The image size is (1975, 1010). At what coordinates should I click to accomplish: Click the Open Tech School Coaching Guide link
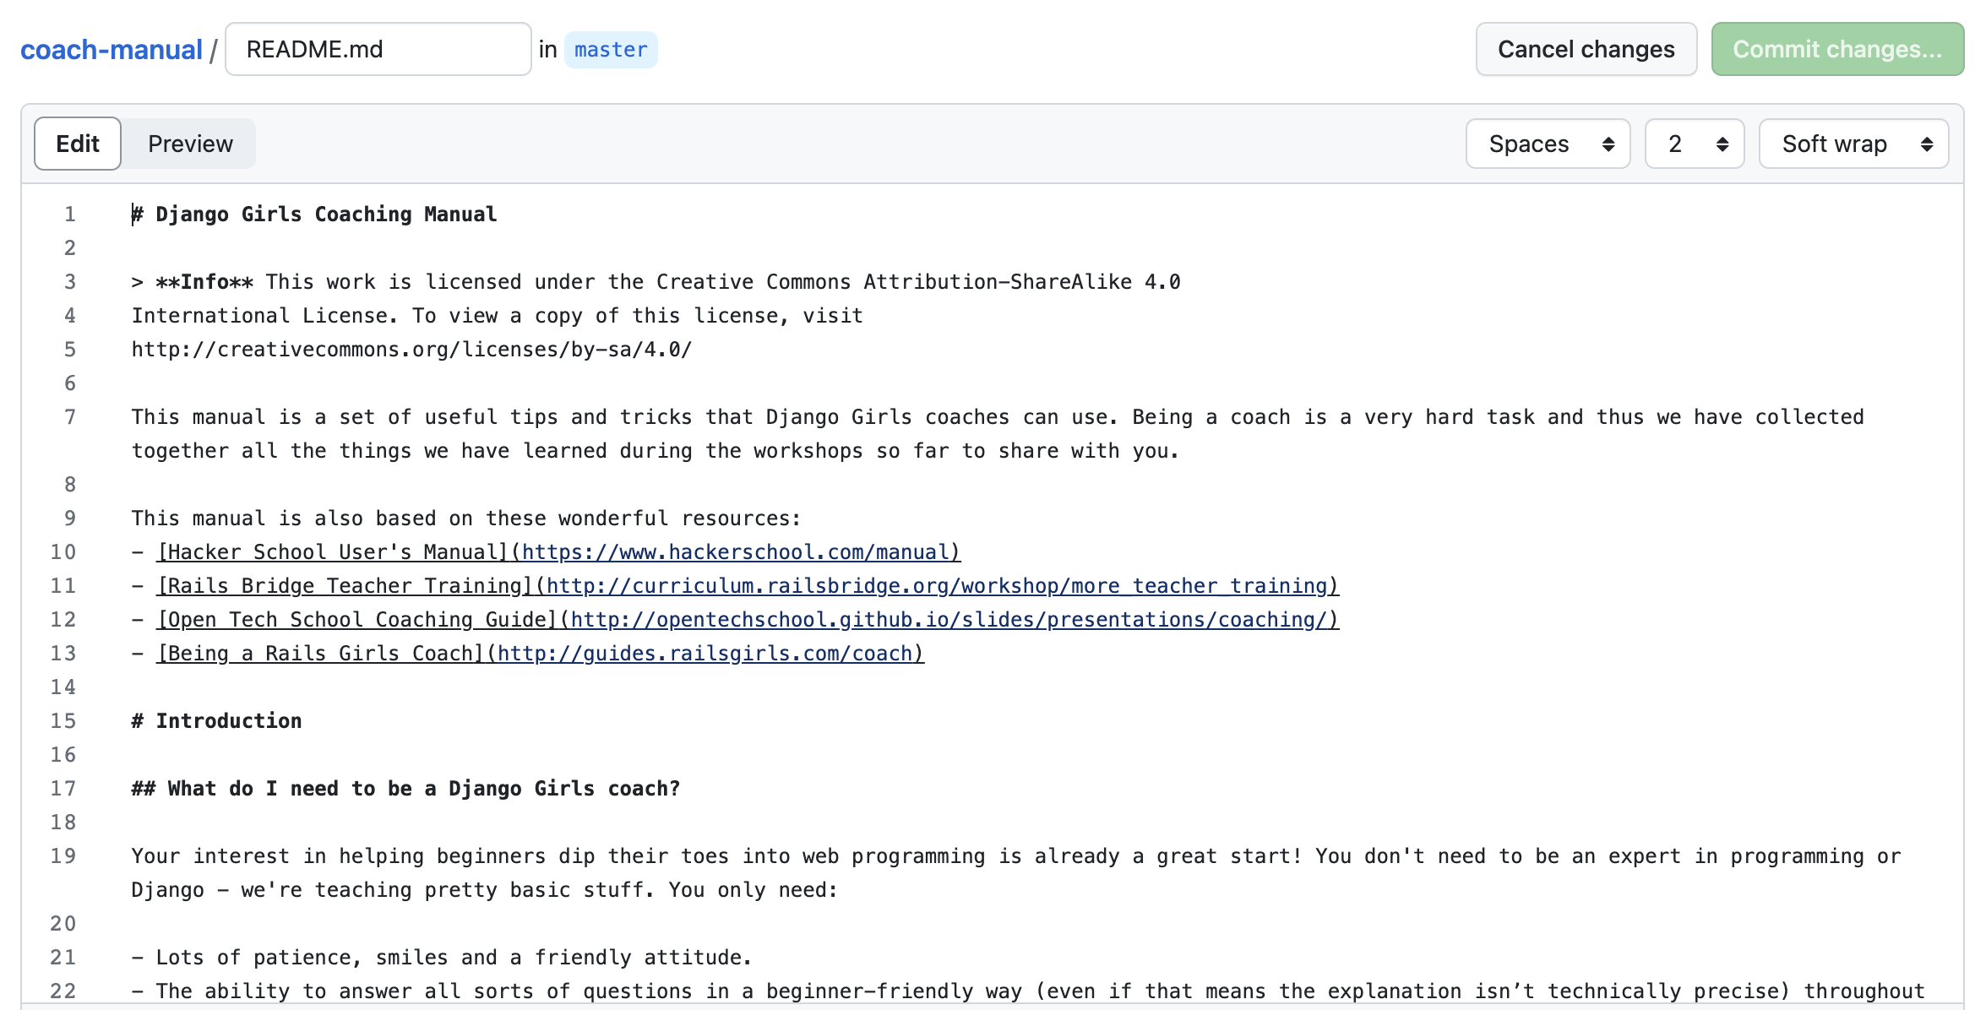748,620
